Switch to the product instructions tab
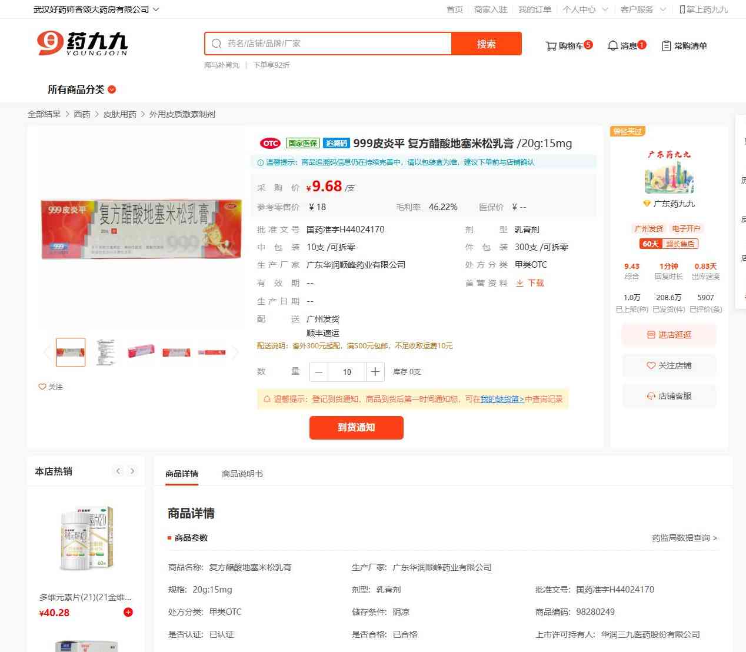 [242, 474]
